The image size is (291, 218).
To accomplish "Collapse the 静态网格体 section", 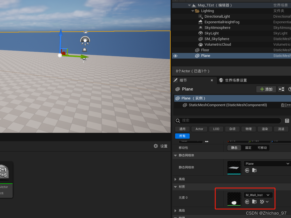I will coord(175,155).
